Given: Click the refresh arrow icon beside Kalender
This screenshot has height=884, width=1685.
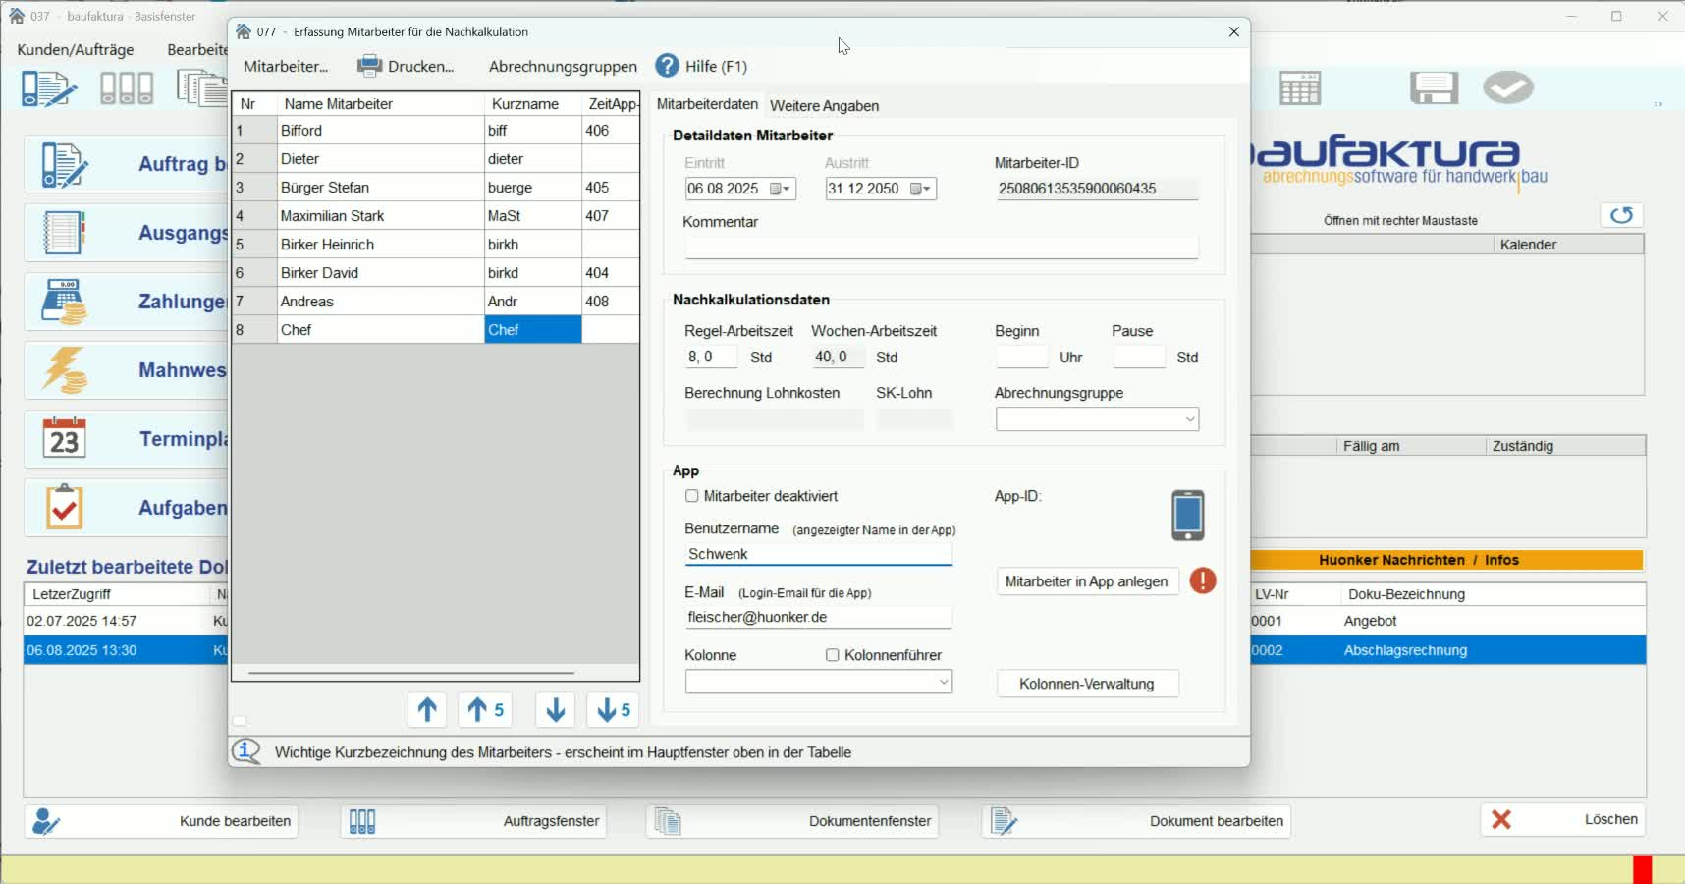Looking at the screenshot, I should tap(1621, 215).
